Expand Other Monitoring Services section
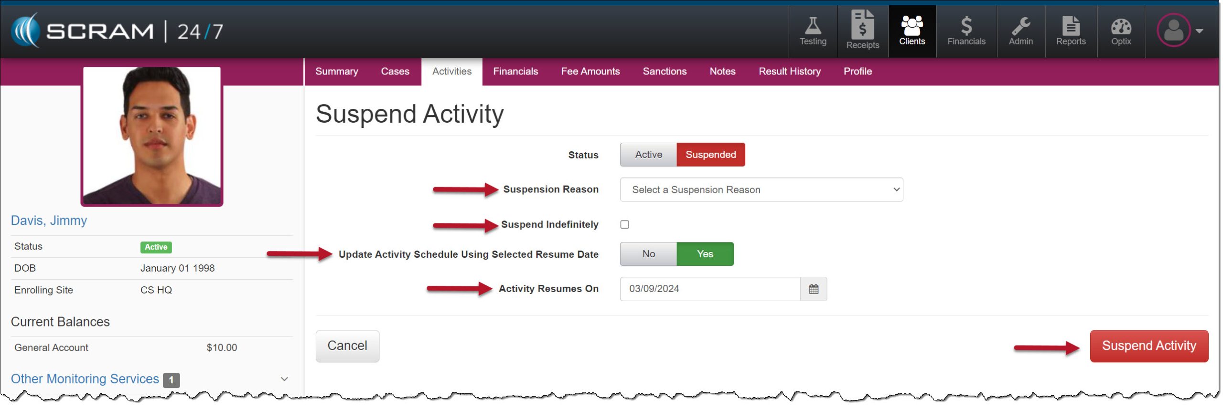 [284, 379]
